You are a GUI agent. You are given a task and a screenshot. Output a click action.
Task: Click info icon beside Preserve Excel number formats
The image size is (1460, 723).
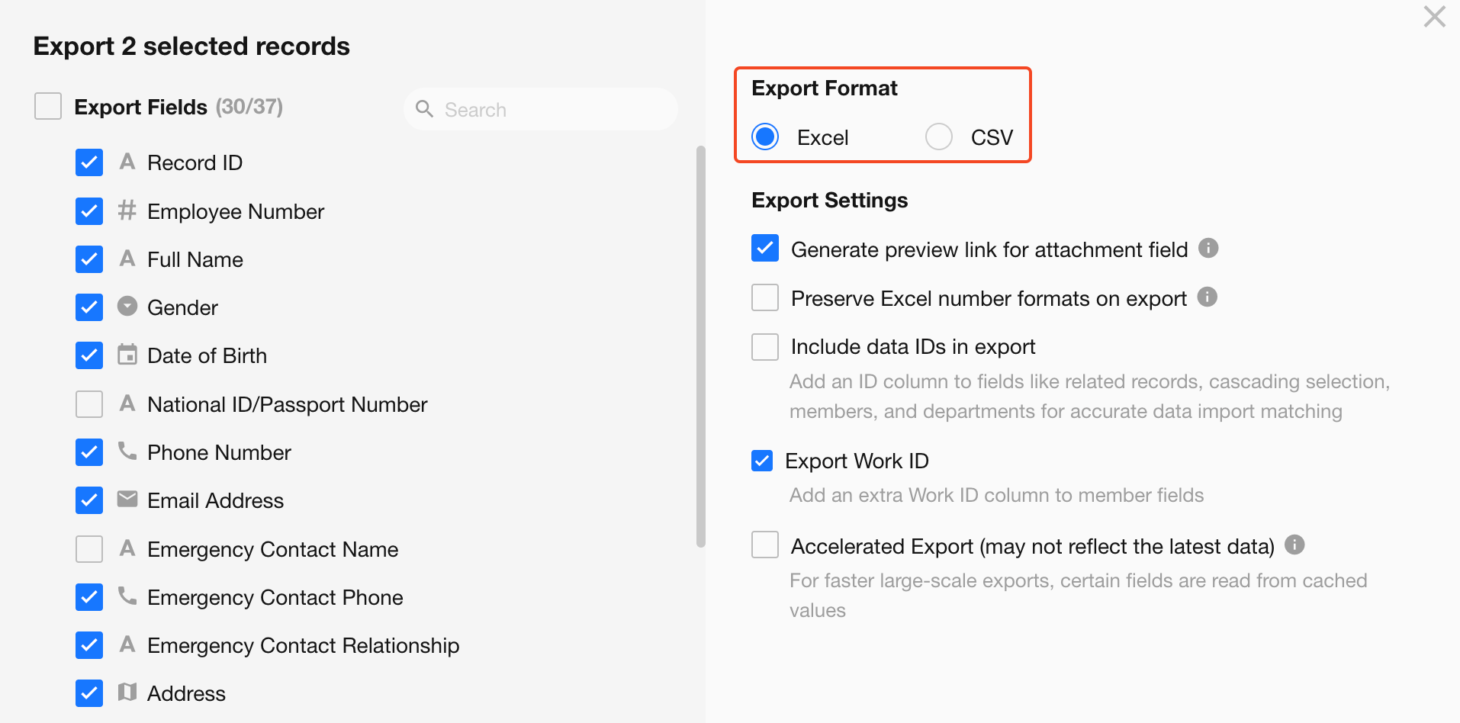pyautogui.click(x=1207, y=297)
